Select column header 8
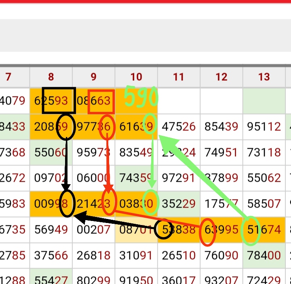This screenshot has height=284, width=291. tap(51, 77)
